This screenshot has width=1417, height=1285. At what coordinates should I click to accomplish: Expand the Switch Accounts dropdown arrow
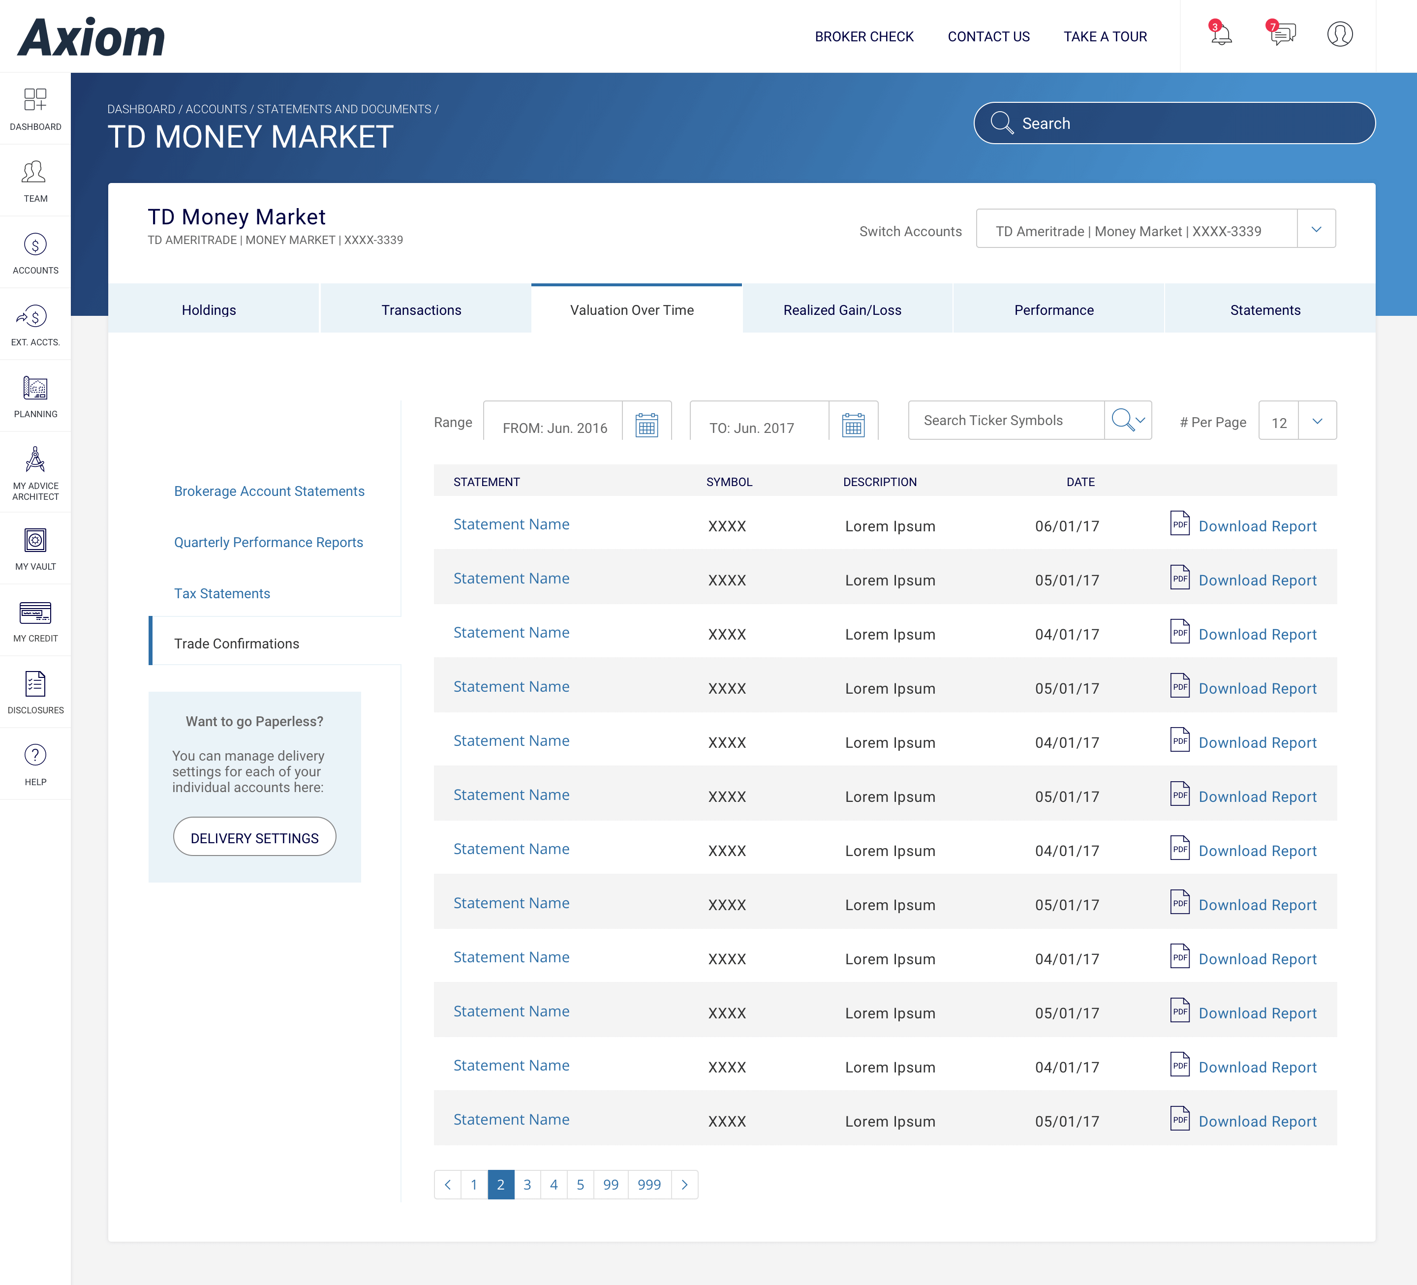(x=1317, y=228)
